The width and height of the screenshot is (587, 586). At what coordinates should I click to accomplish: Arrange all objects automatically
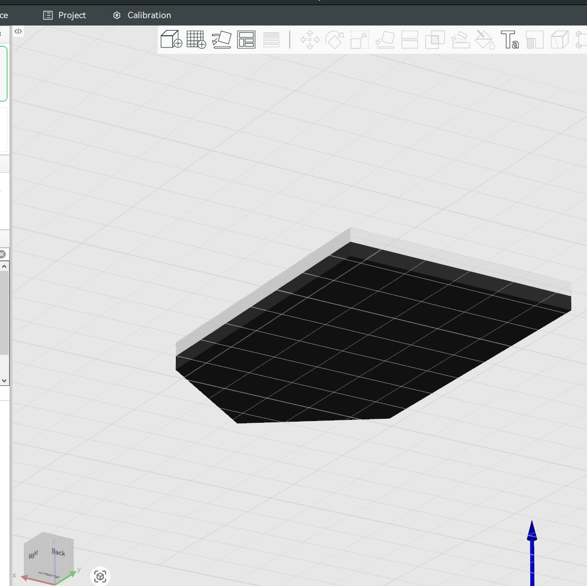(246, 40)
